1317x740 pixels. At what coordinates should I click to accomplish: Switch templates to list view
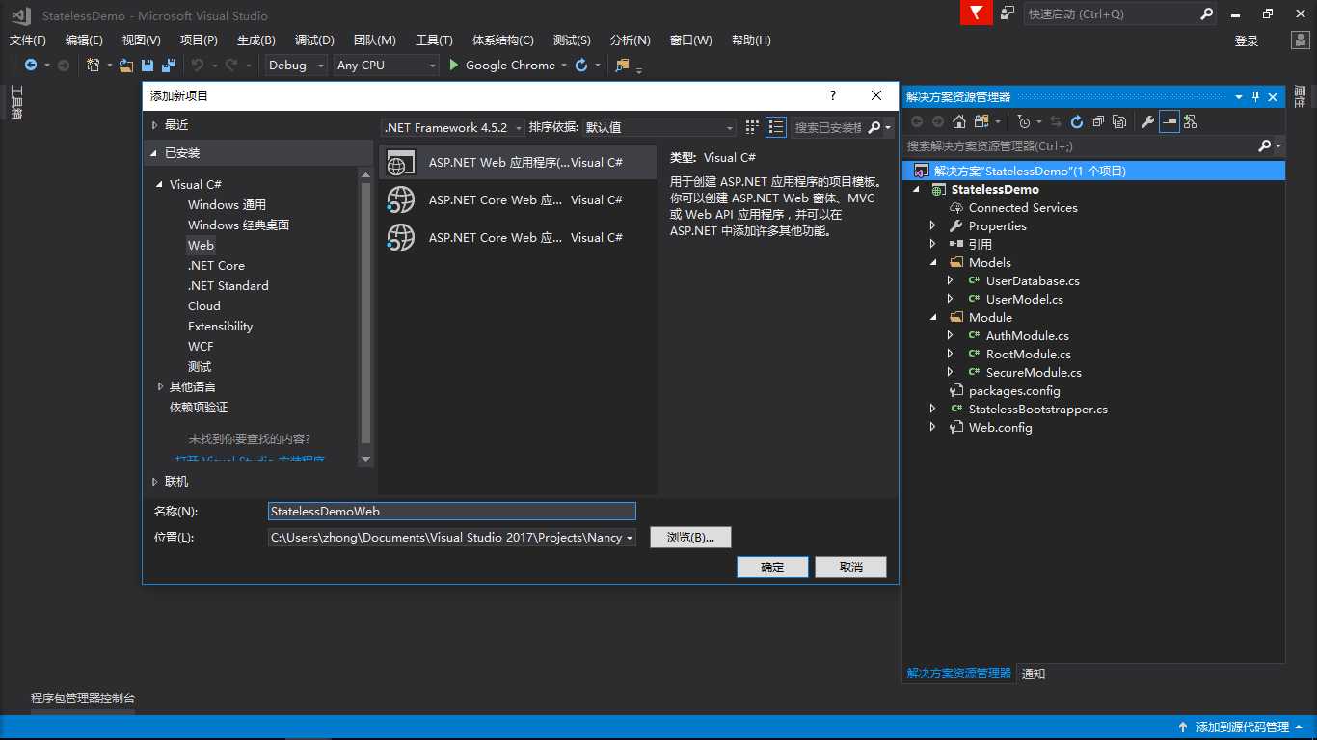click(776, 127)
